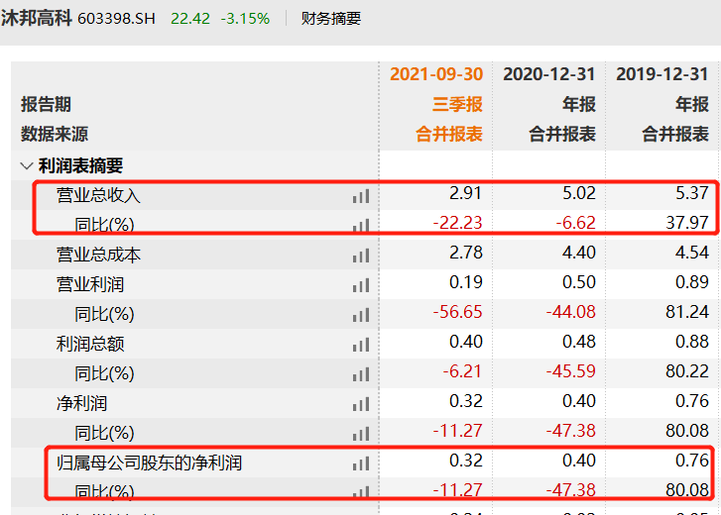Image resolution: width=721 pixels, height=515 pixels.
Task: Click the growth value 80.22
Action: [x=687, y=371]
